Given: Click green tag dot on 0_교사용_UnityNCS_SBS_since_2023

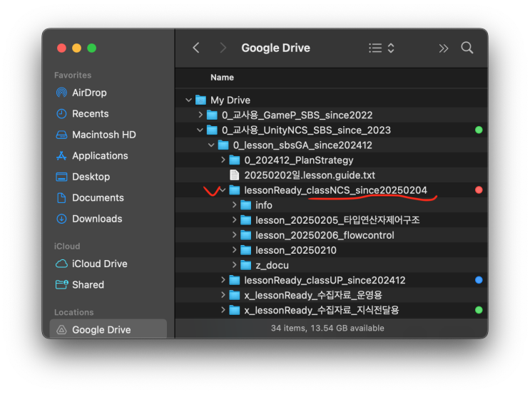Looking at the screenshot, I should 479,130.
